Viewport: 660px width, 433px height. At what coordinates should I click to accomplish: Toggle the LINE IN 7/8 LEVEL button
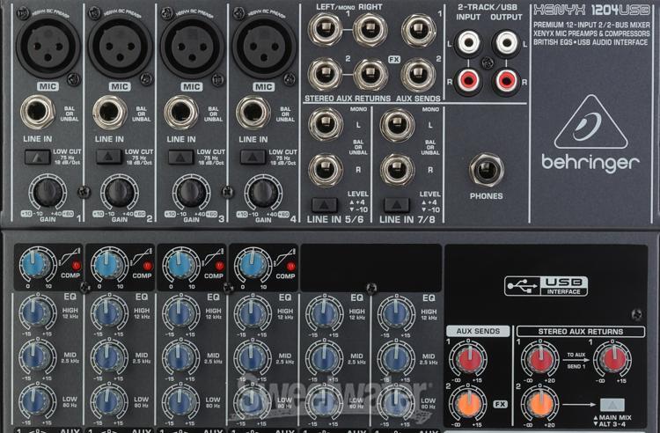[396, 205]
